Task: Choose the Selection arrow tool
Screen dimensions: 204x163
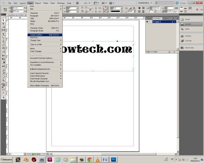Action: (x=3, y=20)
